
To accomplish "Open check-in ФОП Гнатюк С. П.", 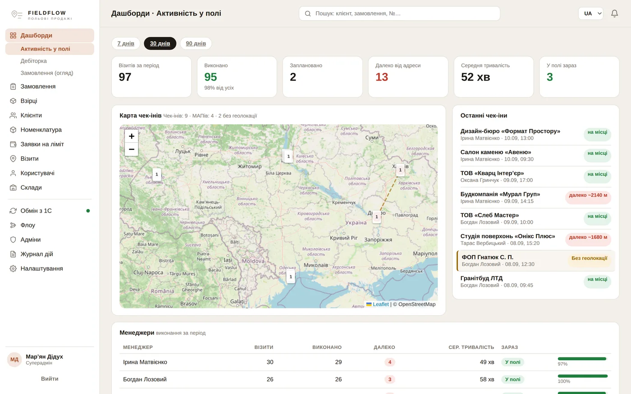I will pos(535,261).
